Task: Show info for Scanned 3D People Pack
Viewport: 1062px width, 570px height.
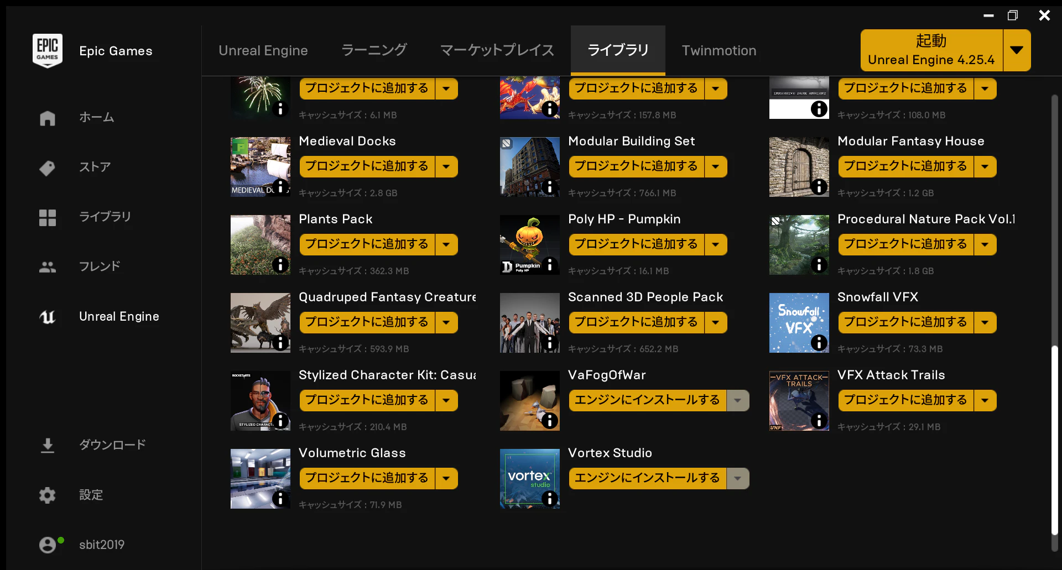Action: pos(550,343)
